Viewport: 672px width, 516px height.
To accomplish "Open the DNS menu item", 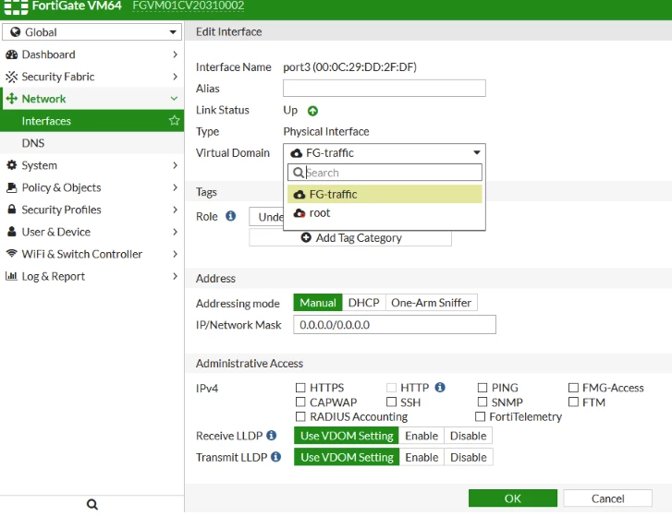I will [92, 143].
